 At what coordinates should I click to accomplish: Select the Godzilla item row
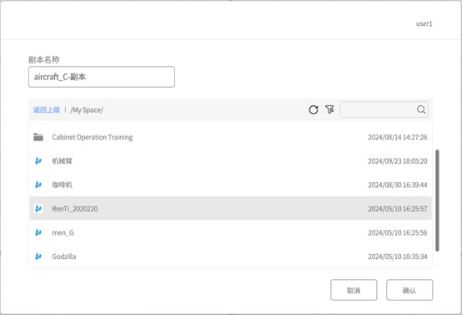pos(230,257)
